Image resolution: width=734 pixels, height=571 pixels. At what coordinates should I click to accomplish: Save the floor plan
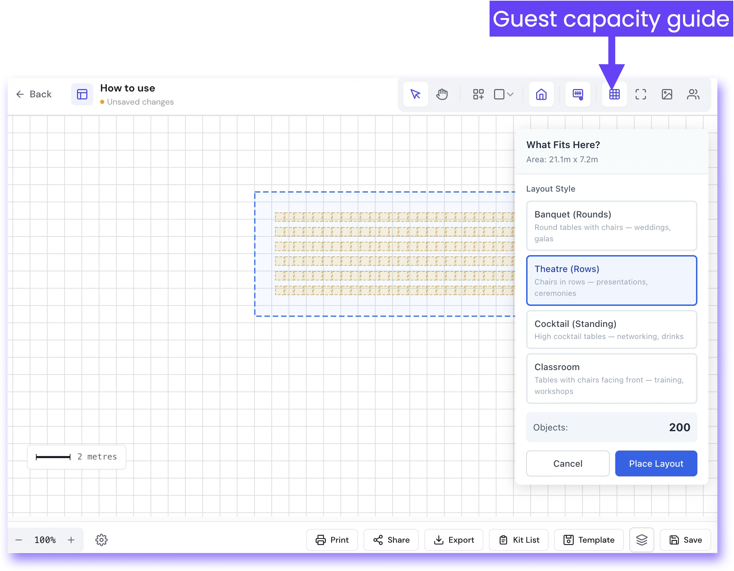point(686,540)
